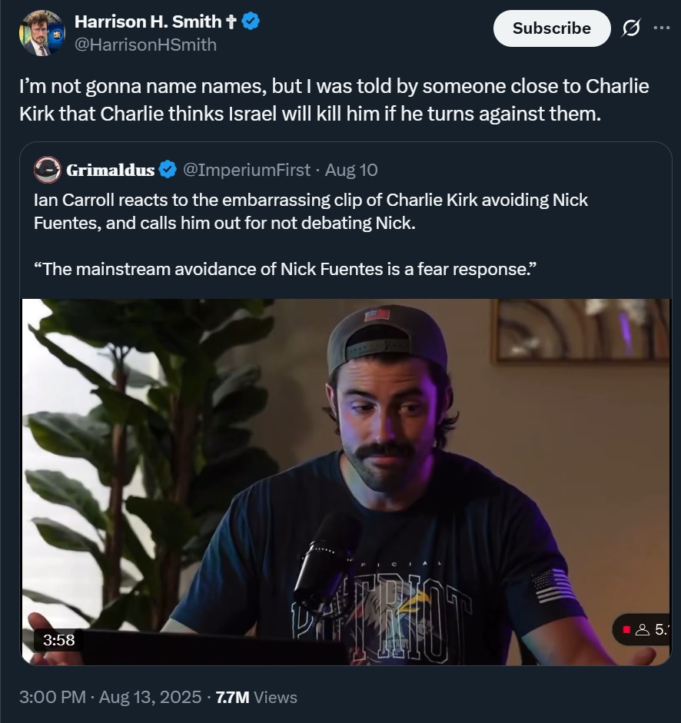
Task: Click the main post text about Charlie Kirk
Action: (334, 100)
